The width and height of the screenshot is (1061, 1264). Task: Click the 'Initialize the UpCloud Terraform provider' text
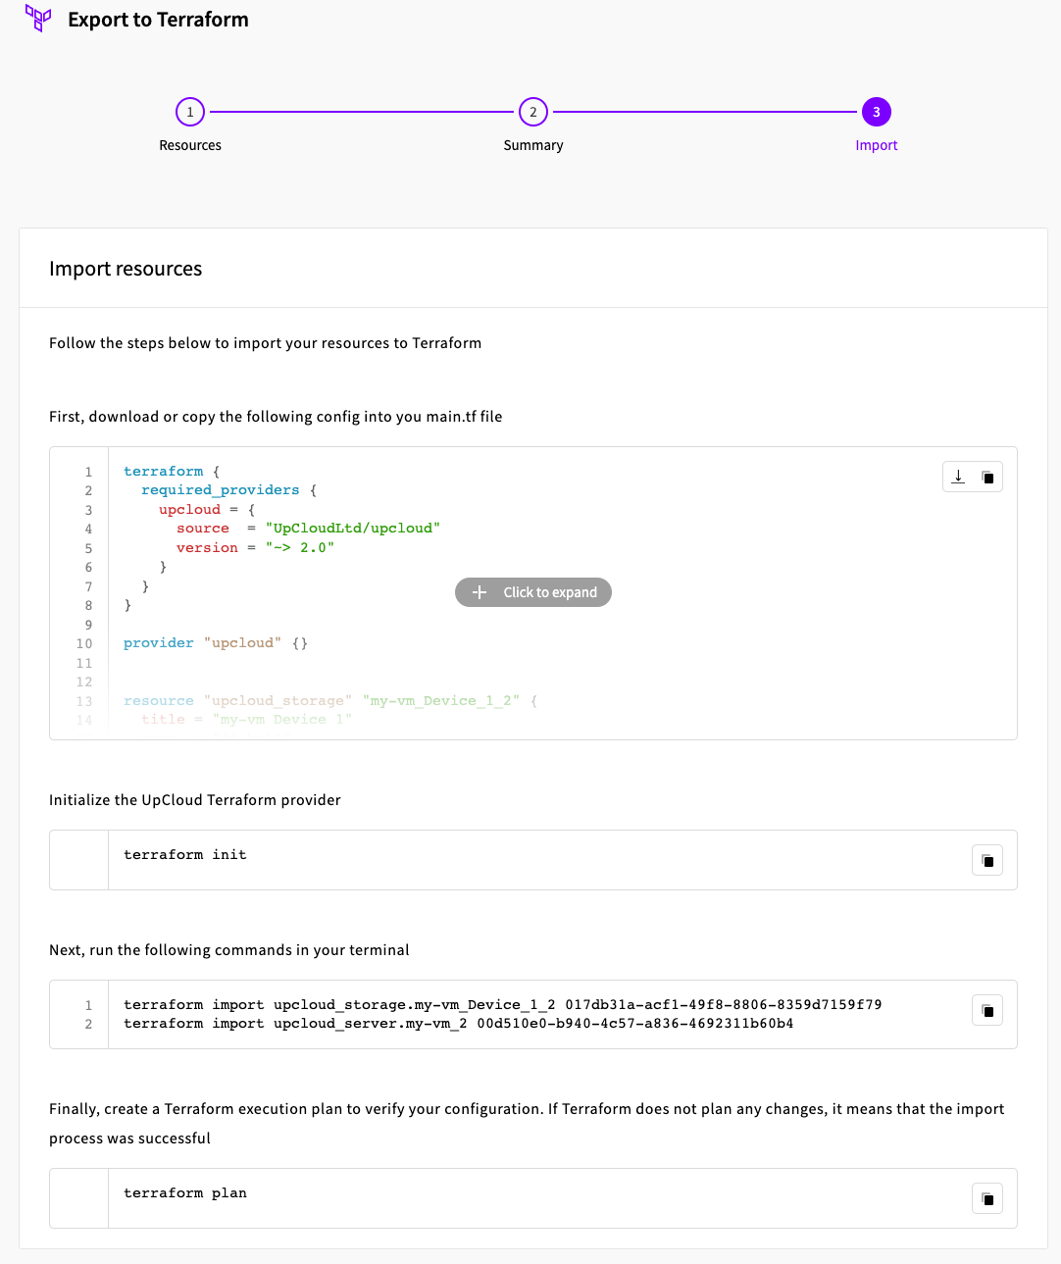tap(195, 800)
